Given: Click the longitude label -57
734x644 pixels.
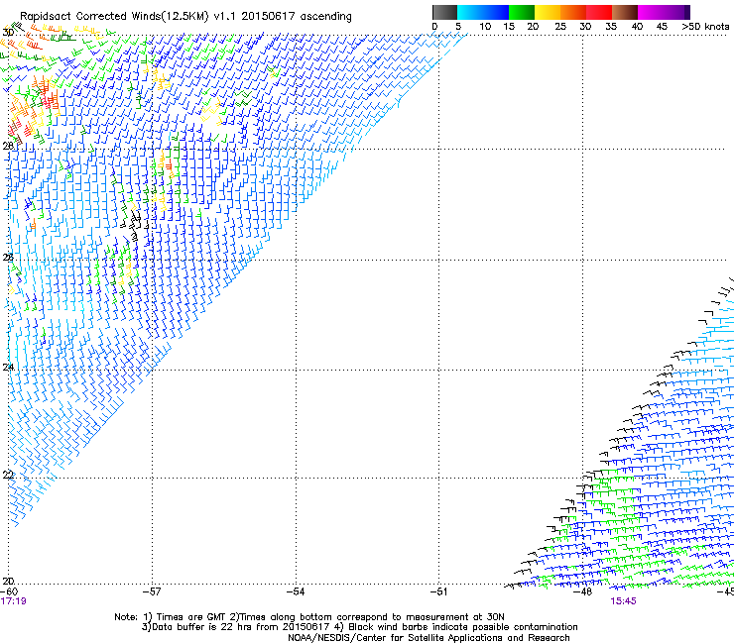Looking at the screenshot, I should (152, 591).
